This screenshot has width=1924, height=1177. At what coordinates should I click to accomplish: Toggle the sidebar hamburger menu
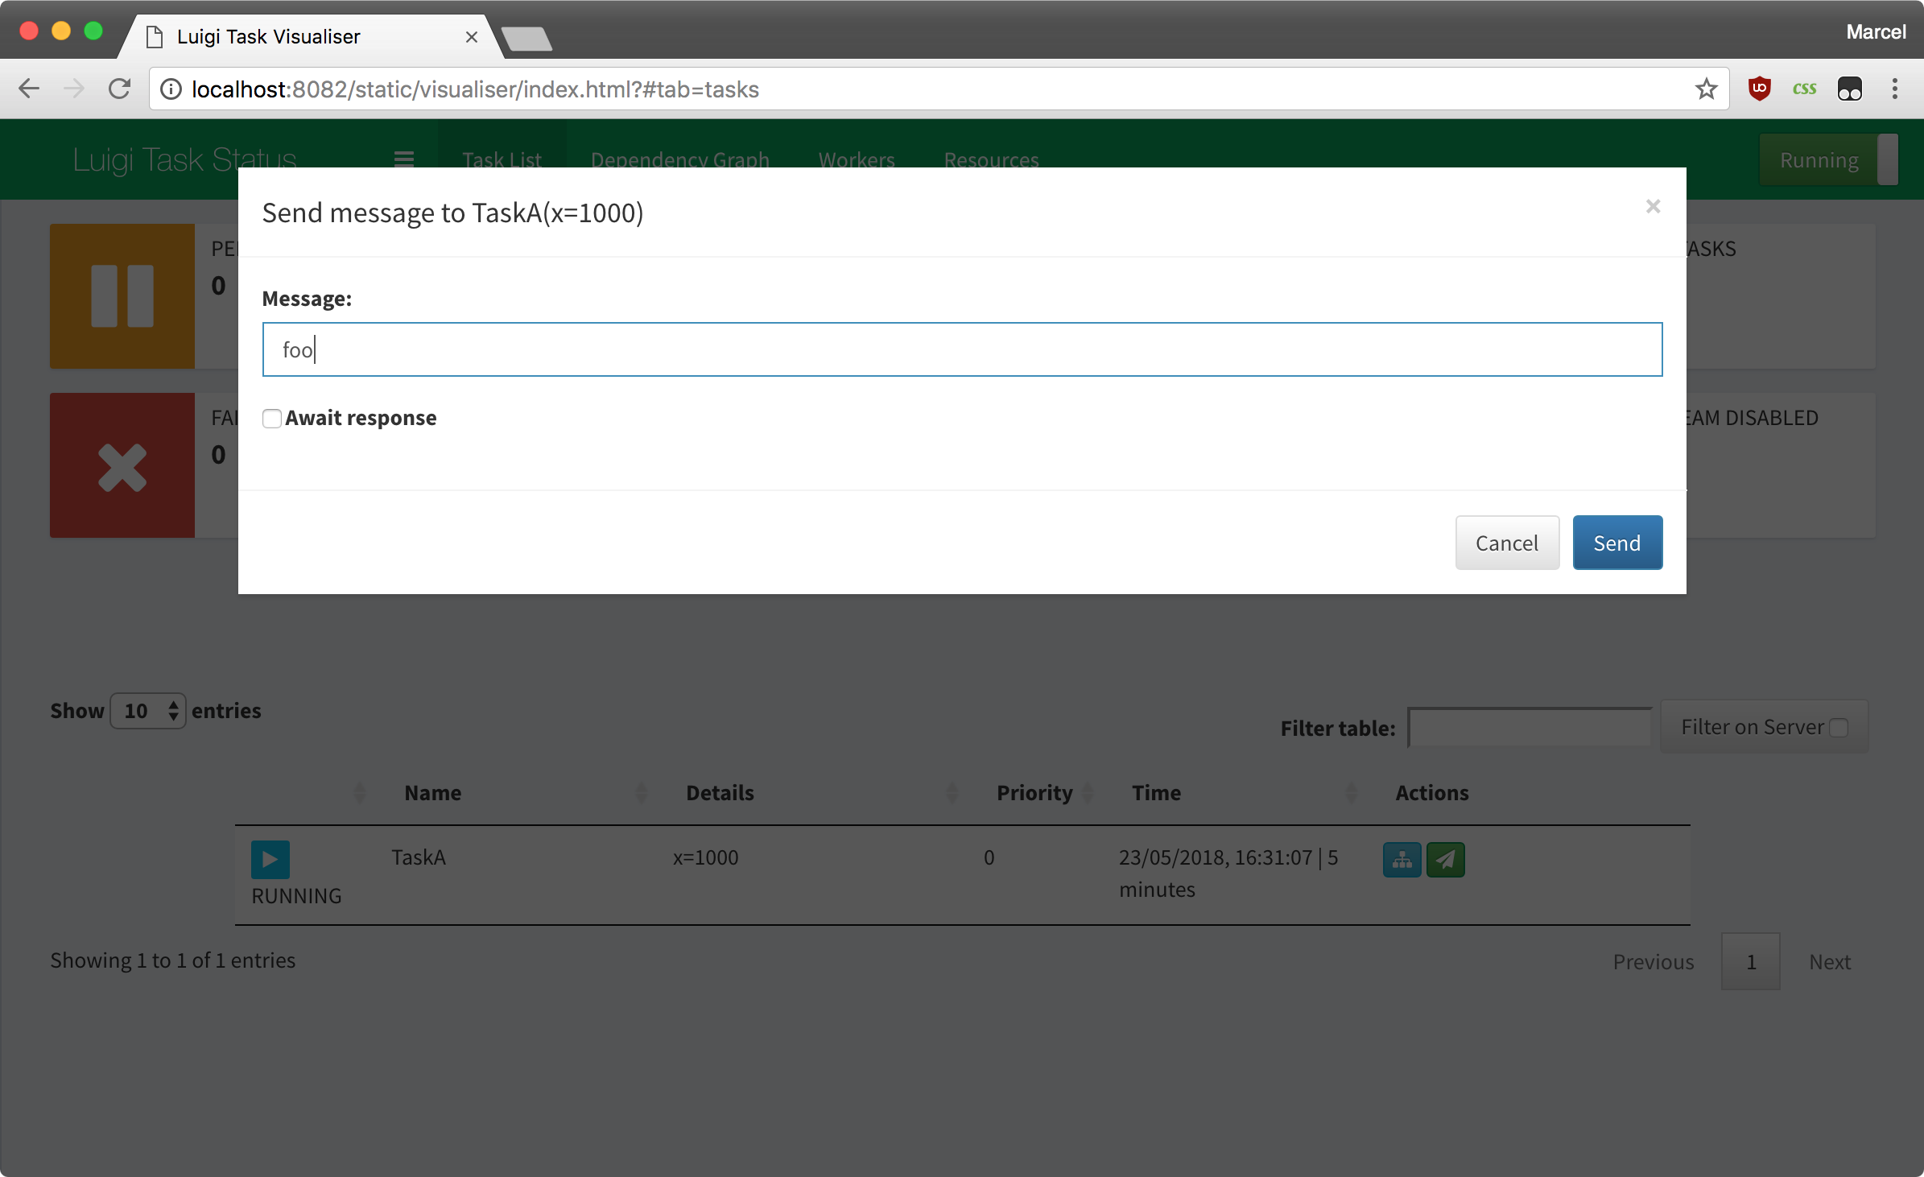[404, 159]
